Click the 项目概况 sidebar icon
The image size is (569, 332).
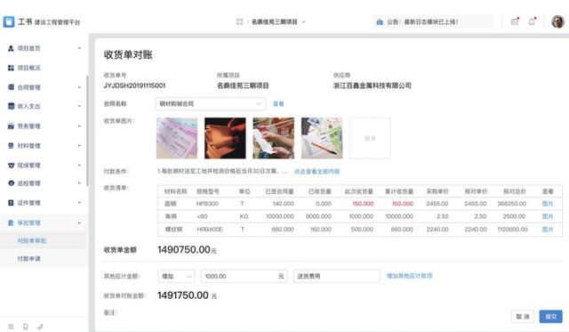[11, 68]
